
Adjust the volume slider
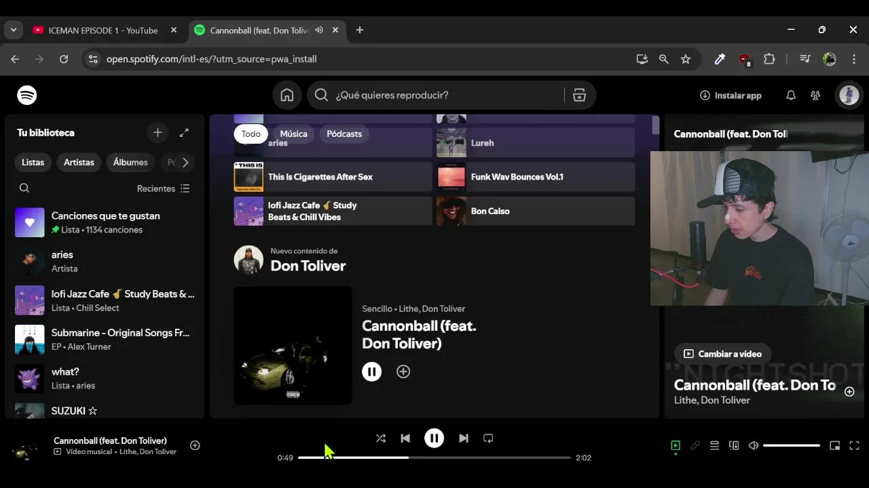tap(792, 445)
